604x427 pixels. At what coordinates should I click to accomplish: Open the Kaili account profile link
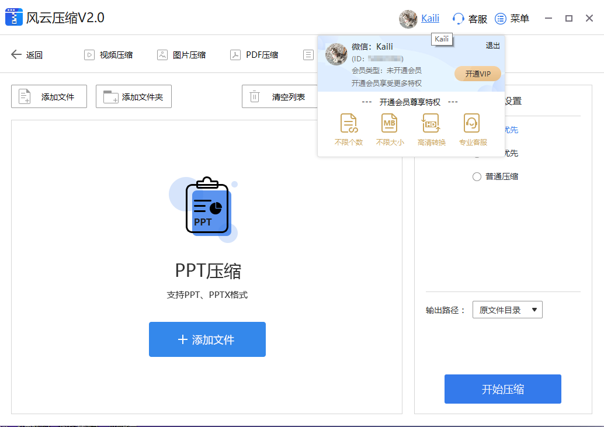tap(430, 18)
